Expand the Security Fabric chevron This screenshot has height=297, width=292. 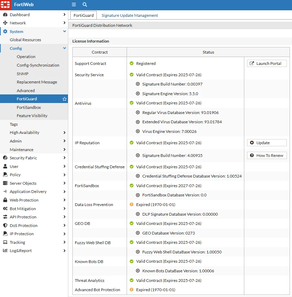click(x=65, y=158)
